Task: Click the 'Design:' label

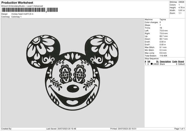Action: 5,14
